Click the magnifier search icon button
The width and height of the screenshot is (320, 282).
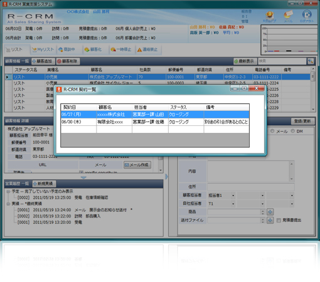[311, 61]
